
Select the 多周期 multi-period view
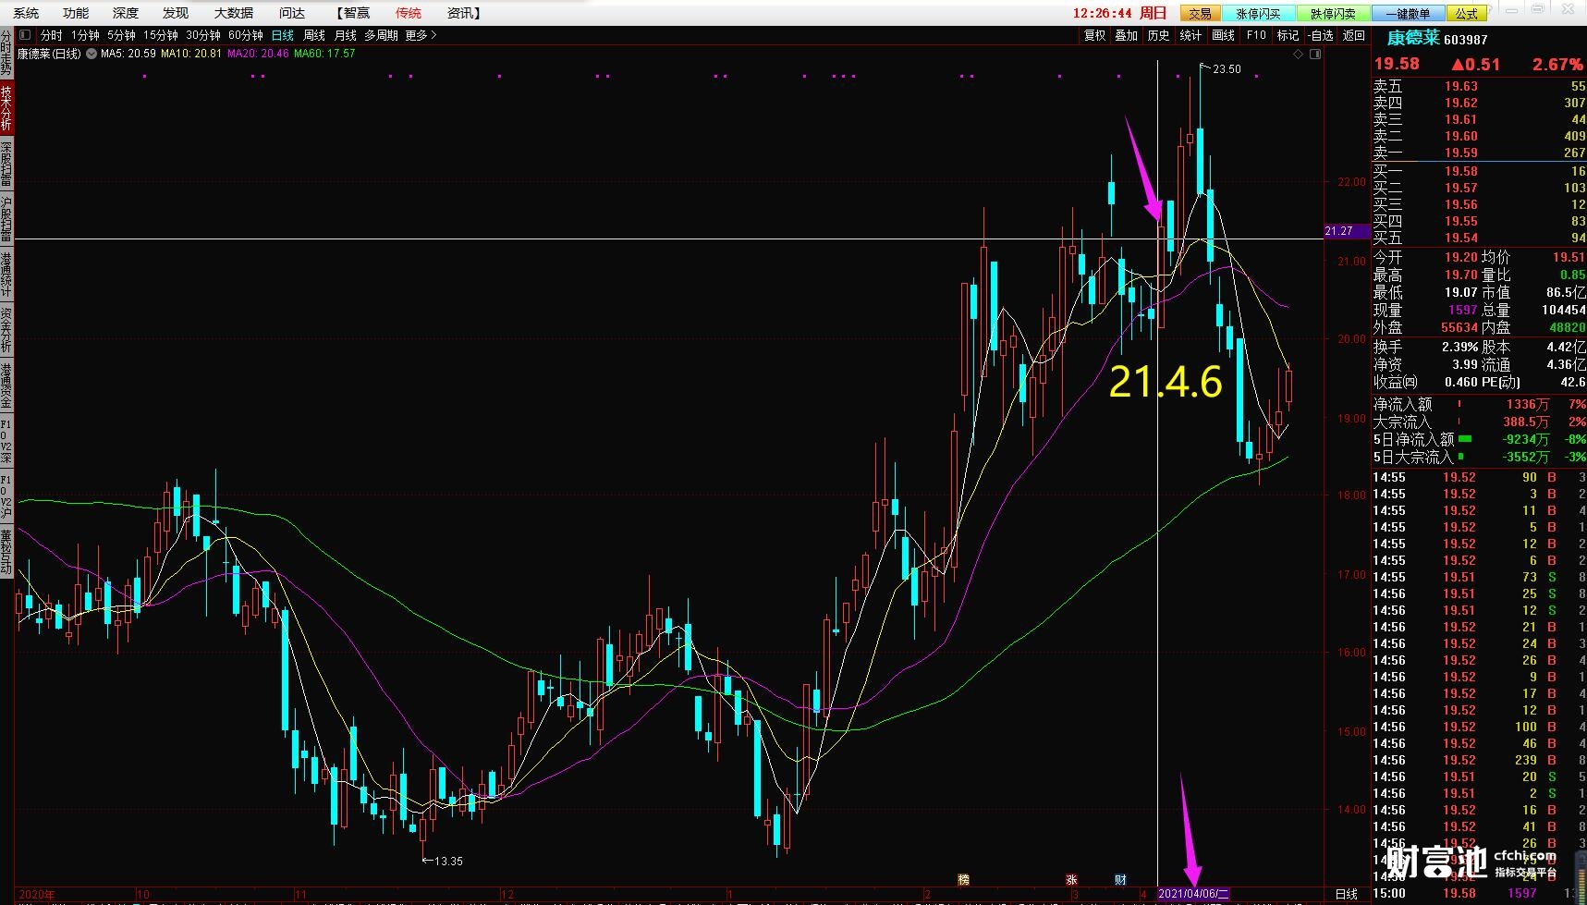[x=381, y=35]
